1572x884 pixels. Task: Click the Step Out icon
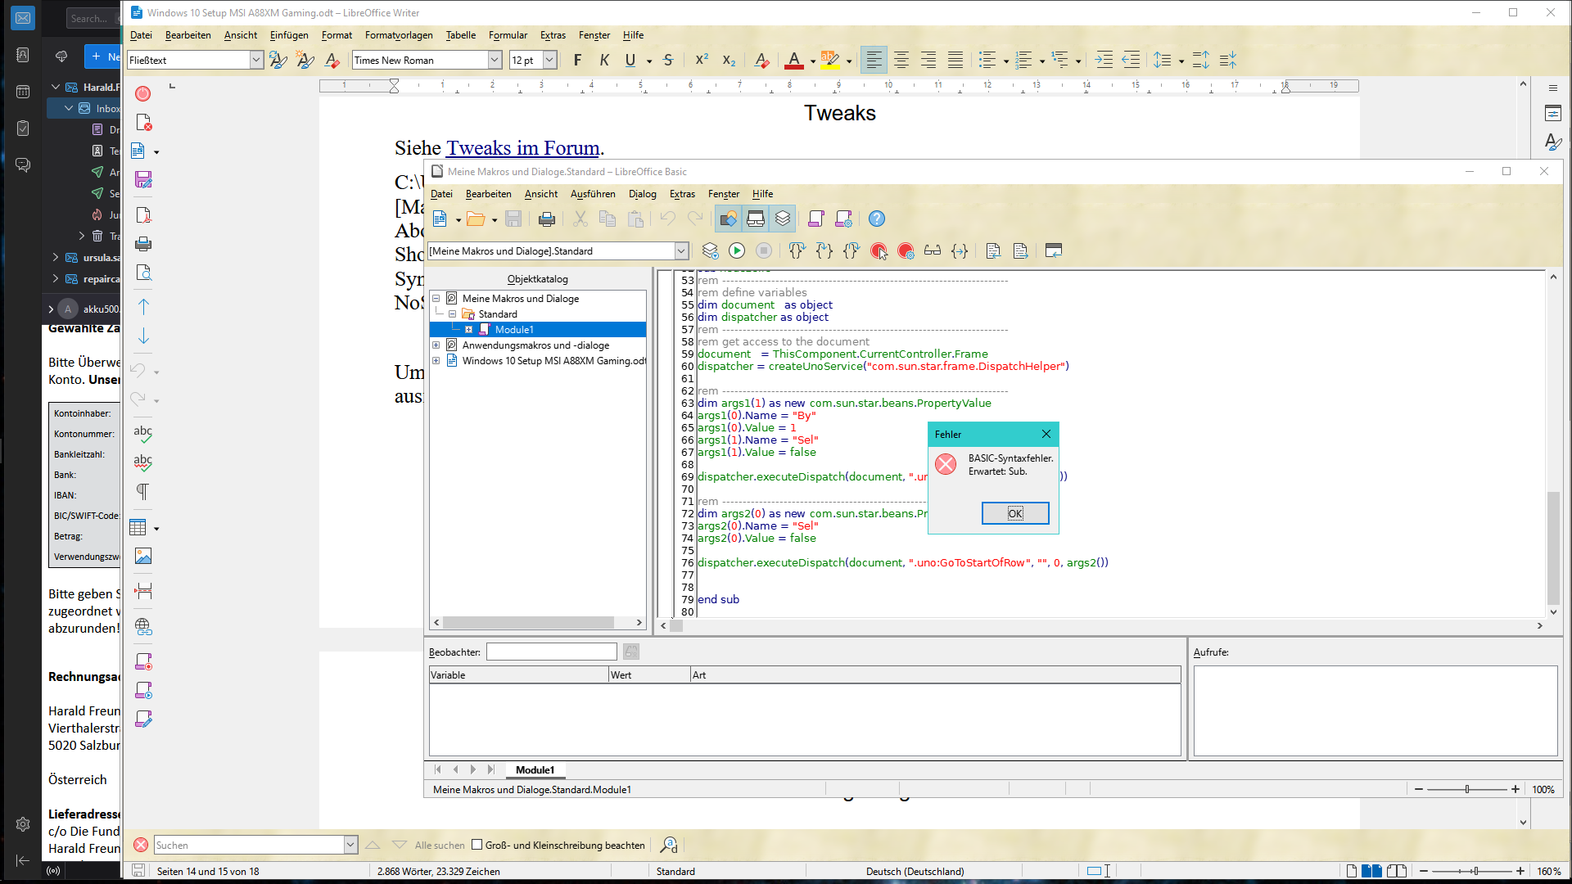click(x=851, y=251)
